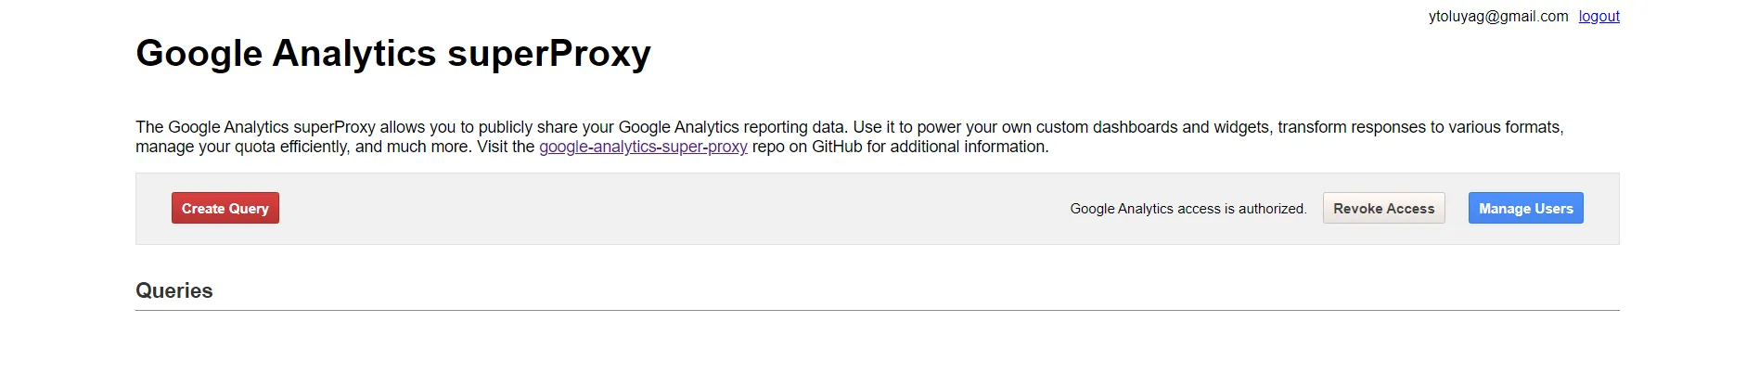1759x386 pixels.
Task: Click the word GitHub in the description
Action: pos(837,147)
